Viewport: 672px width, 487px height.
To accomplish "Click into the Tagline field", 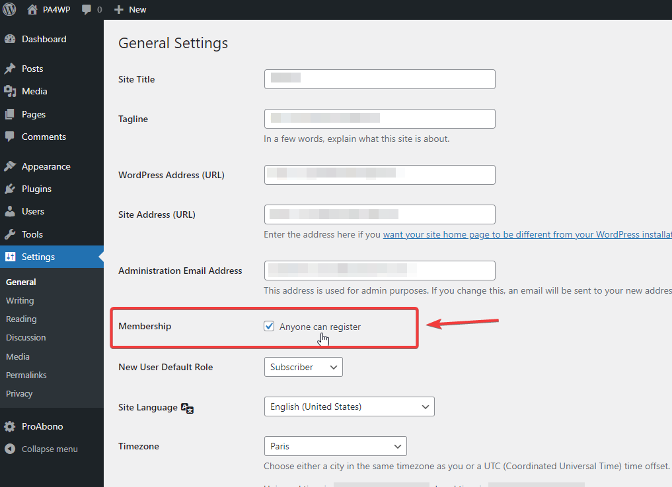I will (x=380, y=119).
